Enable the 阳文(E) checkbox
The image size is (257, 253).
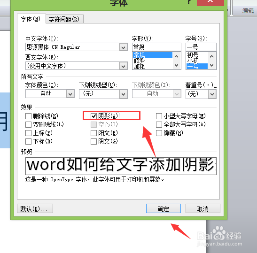[x=93, y=133]
